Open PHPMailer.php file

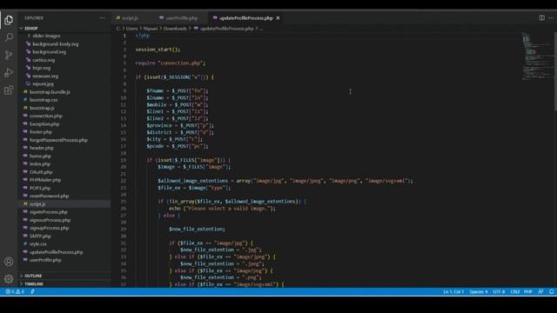click(x=45, y=180)
